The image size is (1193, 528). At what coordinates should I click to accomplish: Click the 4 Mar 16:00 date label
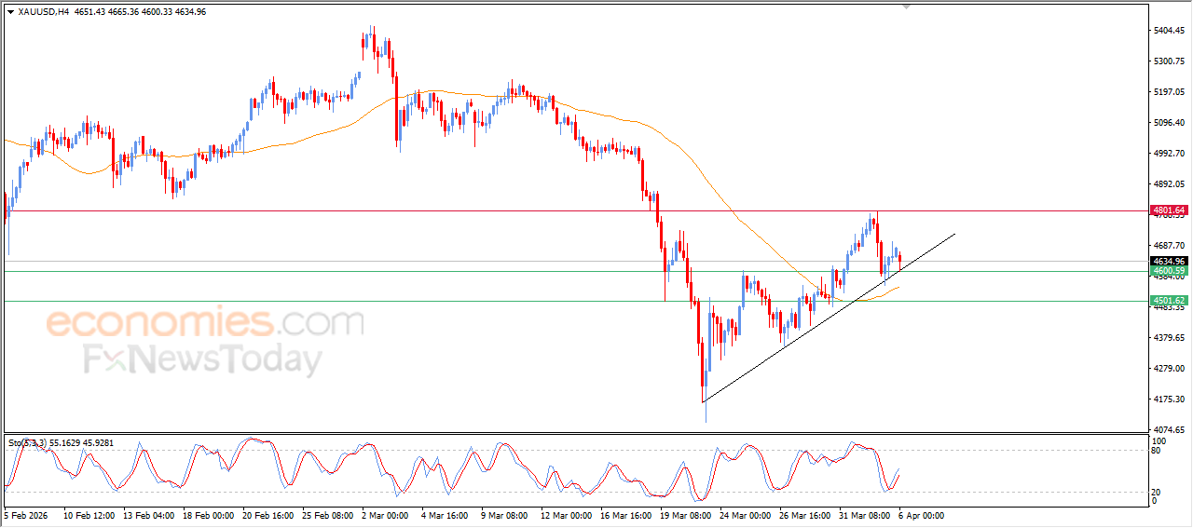pos(446,514)
